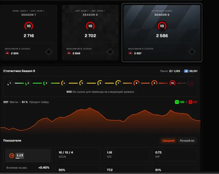
Task: Open the Season 8 card
Action: [90, 33]
